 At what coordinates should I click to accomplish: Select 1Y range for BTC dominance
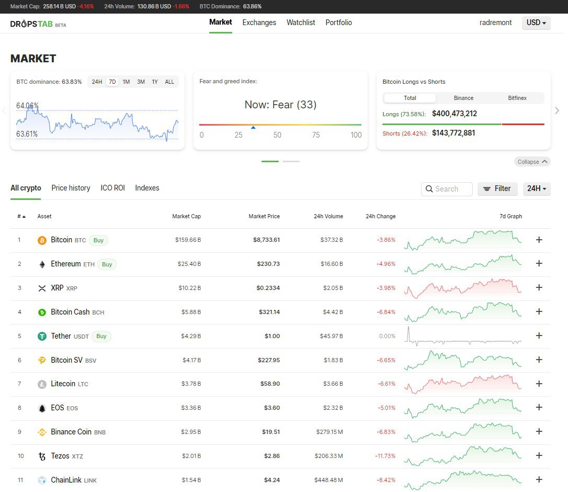(x=155, y=82)
